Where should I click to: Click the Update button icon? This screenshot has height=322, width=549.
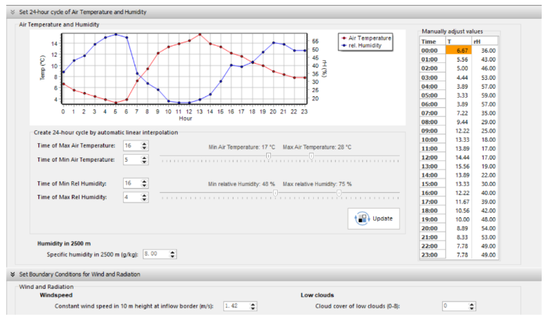click(362, 218)
